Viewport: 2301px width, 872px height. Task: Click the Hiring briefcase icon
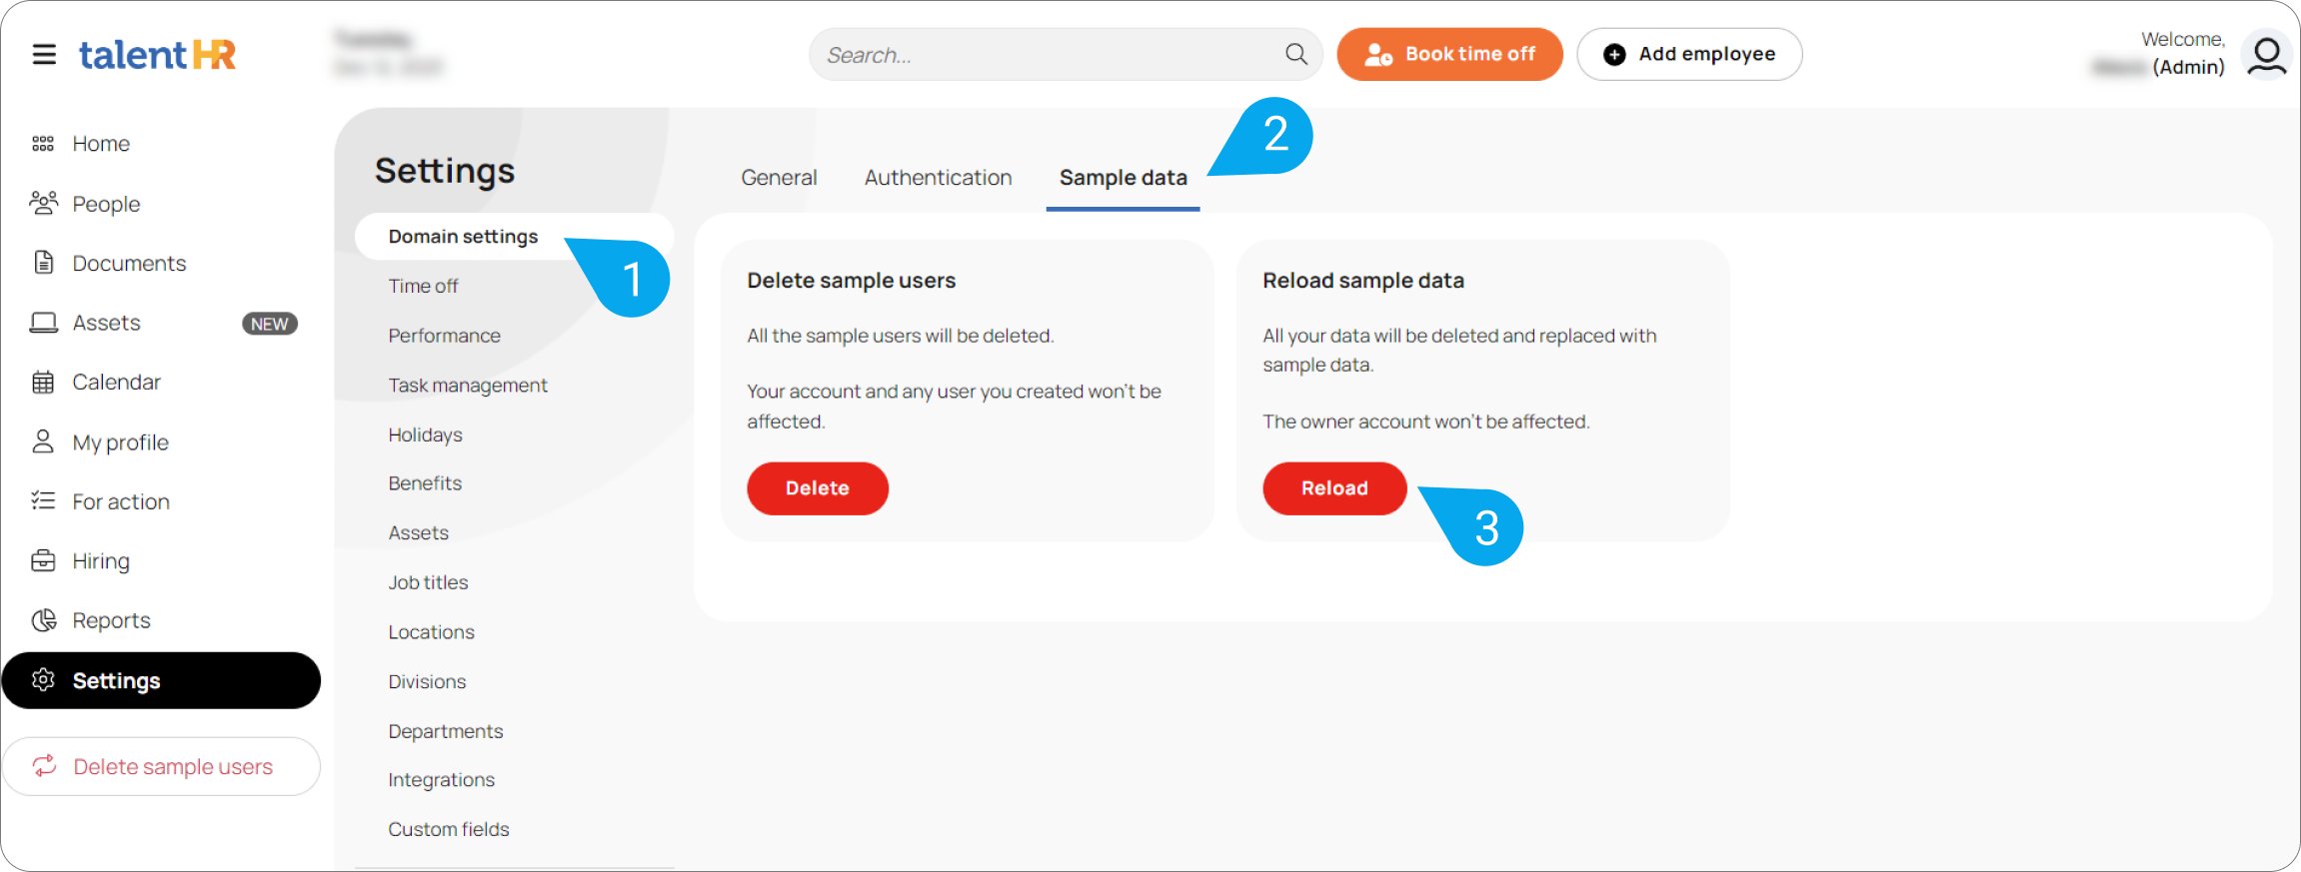tap(43, 561)
